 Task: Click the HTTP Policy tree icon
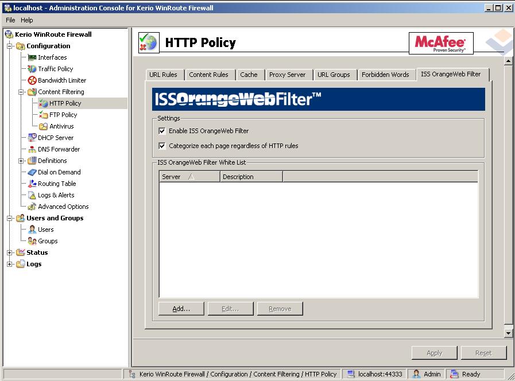44,103
